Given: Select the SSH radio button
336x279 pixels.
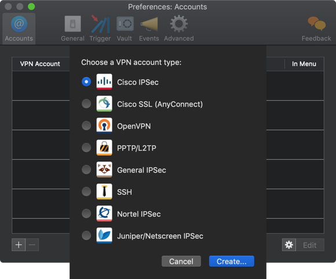Looking at the screenshot, I should point(86,192).
